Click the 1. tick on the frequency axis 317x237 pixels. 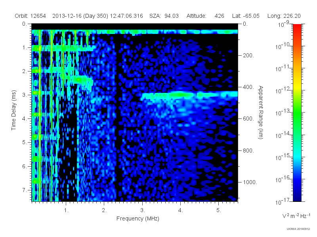point(66,210)
